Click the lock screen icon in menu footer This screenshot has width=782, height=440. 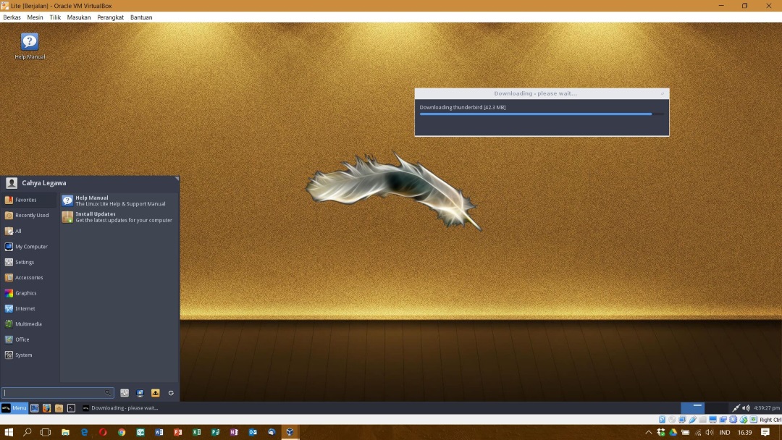point(140,393)
